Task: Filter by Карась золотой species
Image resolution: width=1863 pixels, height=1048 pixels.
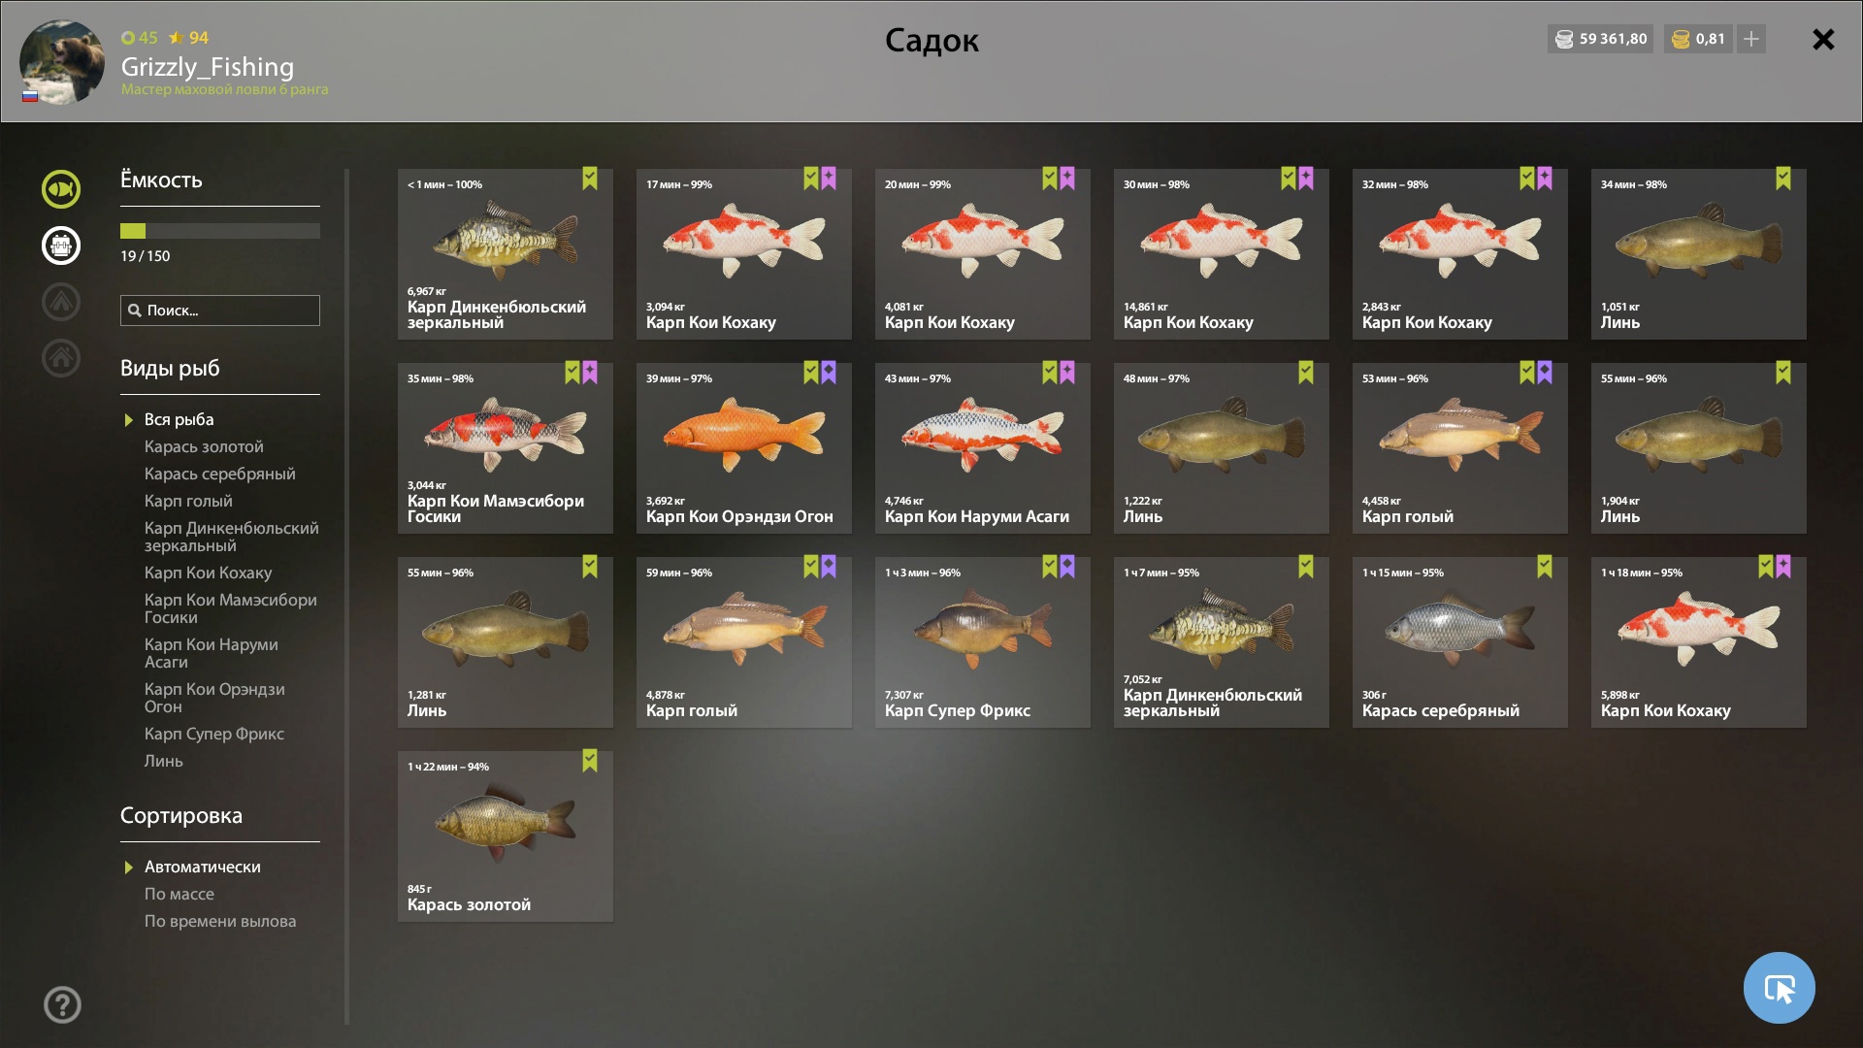Action: (x=204, y=446)
